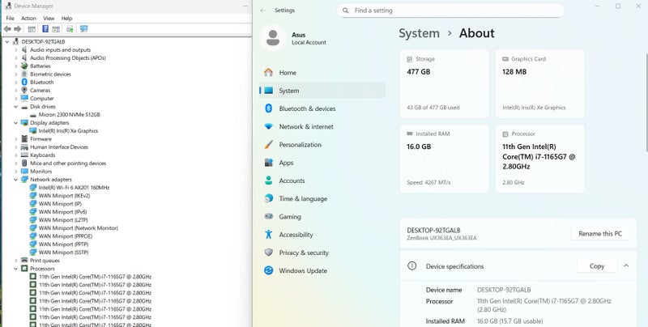Click the Back arrow in Device Manager toolbar
Screen dimensions: 648x327
click(x=7, y=29)
